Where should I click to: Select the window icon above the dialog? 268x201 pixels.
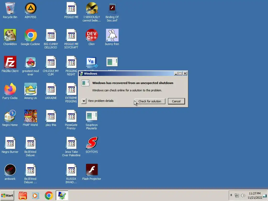pos(112,62)
